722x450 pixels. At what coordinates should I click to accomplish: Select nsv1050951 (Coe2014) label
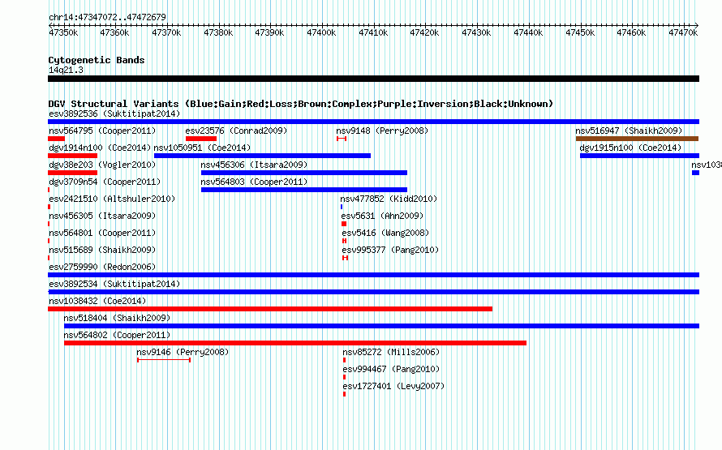pos(202,148)
